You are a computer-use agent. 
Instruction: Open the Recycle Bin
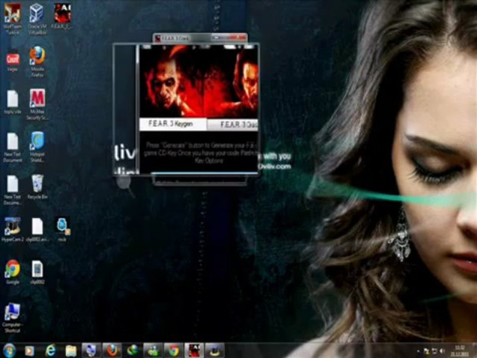point(37,186)
